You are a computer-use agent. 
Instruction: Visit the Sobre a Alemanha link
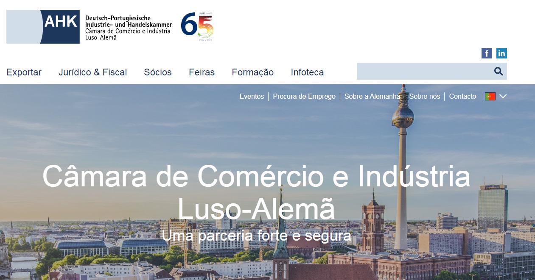click(x=372, y=97)
